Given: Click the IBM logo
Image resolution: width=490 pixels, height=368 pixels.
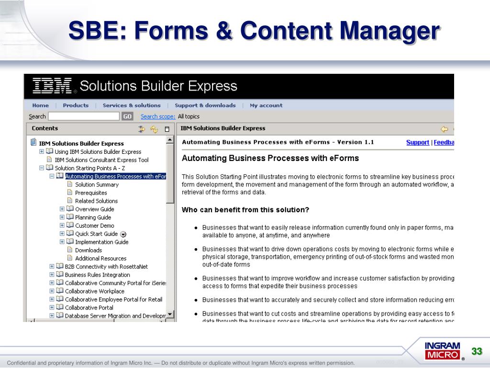Looking at the screenshot, I should 52,86.
